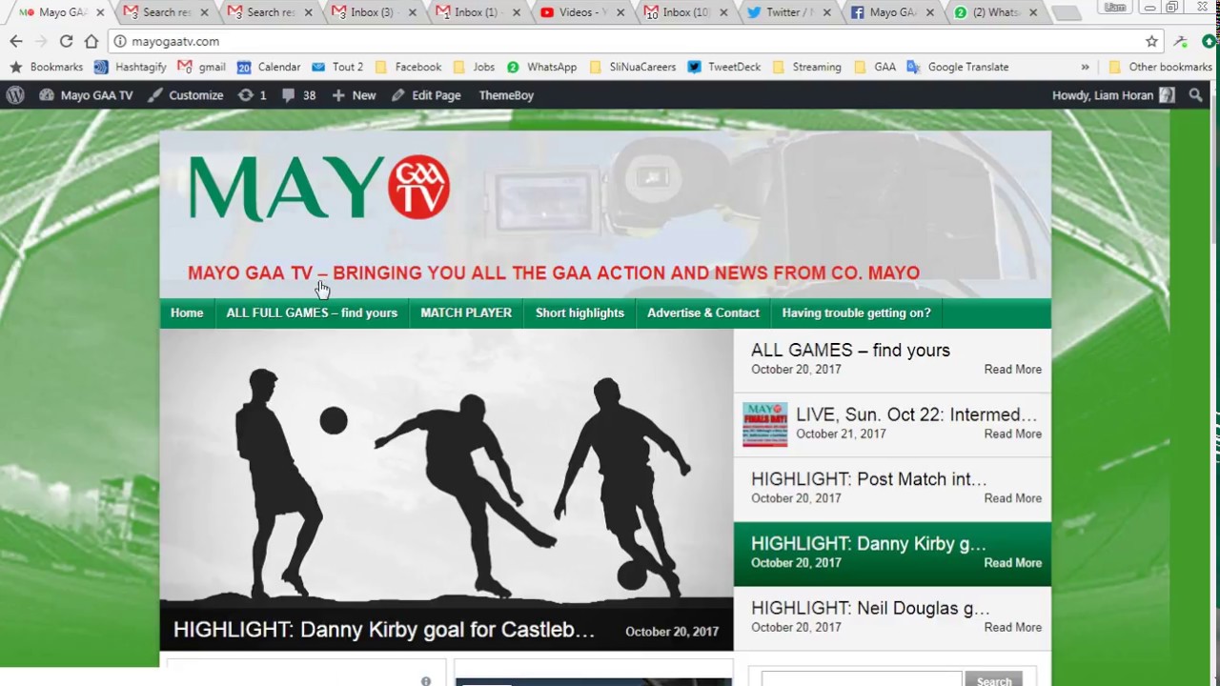
Task: Open the Facebook bookmarks folder
Action: [x=408, y=67]
